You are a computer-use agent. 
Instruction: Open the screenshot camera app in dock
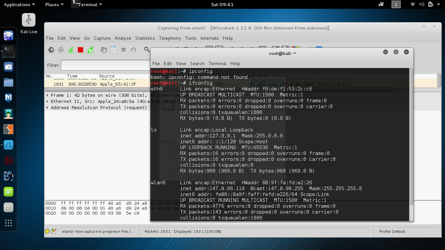[8, 67]
